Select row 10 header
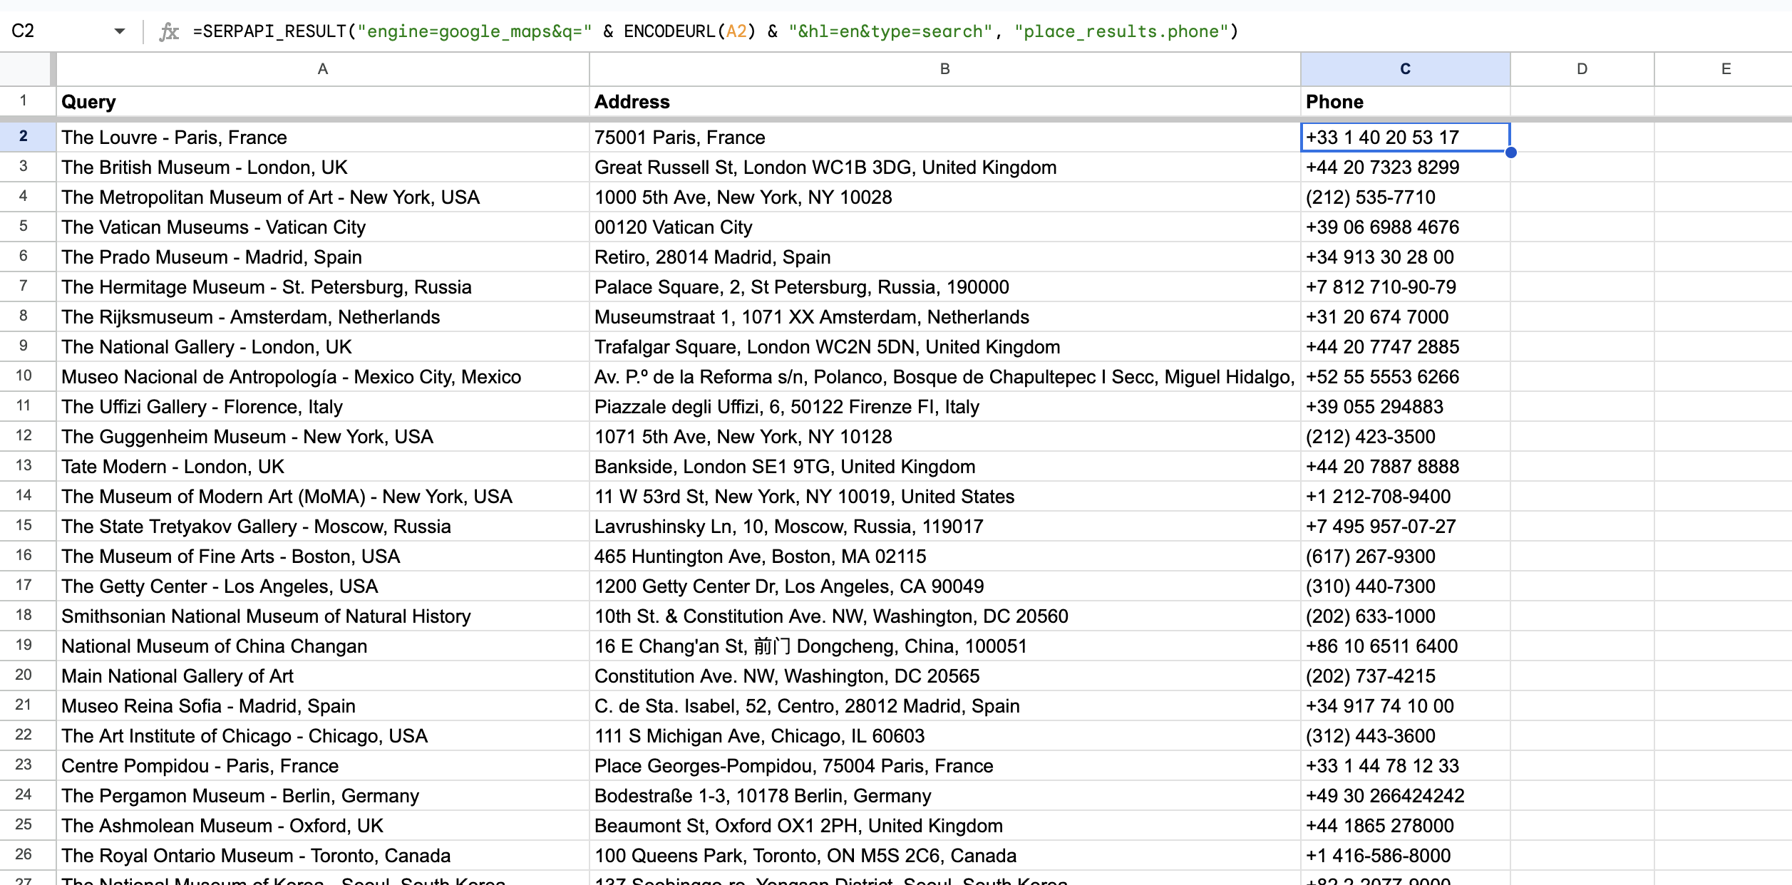 tap(24, 376)
